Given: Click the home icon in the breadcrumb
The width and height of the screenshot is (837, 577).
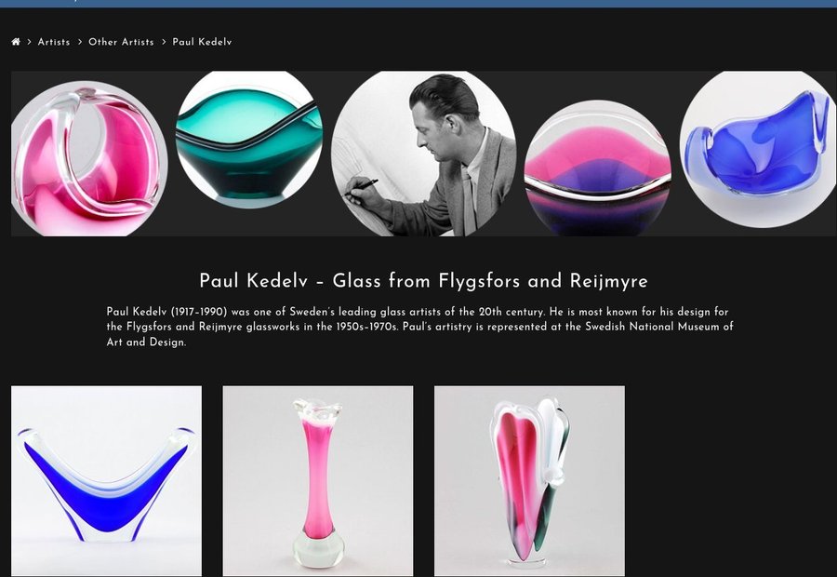Looking at the screenshot, I should click(16, 42).
